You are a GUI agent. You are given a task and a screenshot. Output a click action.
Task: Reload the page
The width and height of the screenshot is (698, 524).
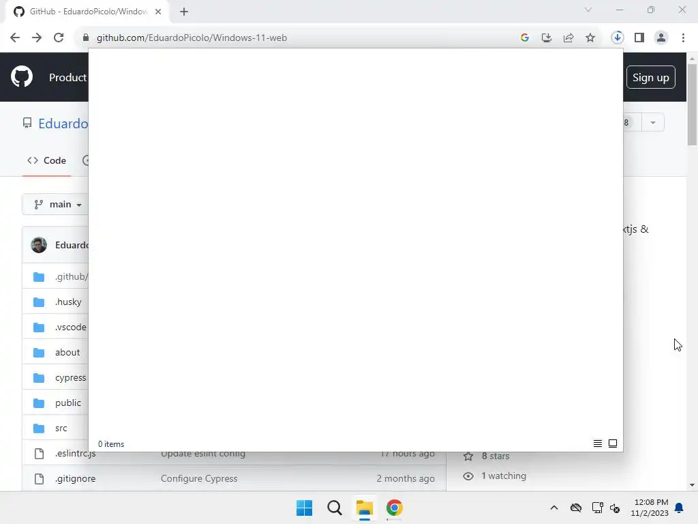pyautogui.click(x=59, y=38)
